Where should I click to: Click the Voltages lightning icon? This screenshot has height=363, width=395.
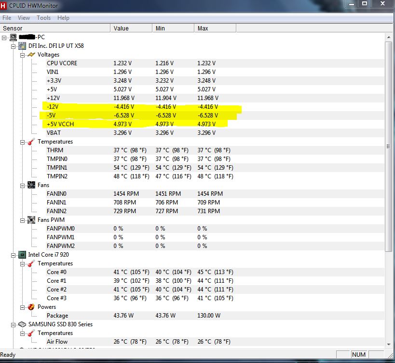[31, 55]
